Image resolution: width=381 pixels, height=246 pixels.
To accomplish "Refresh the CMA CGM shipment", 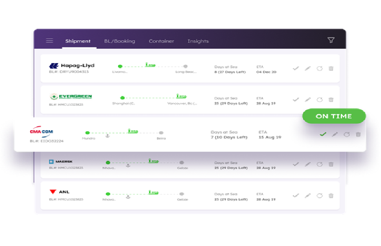I will pos(347,134).
